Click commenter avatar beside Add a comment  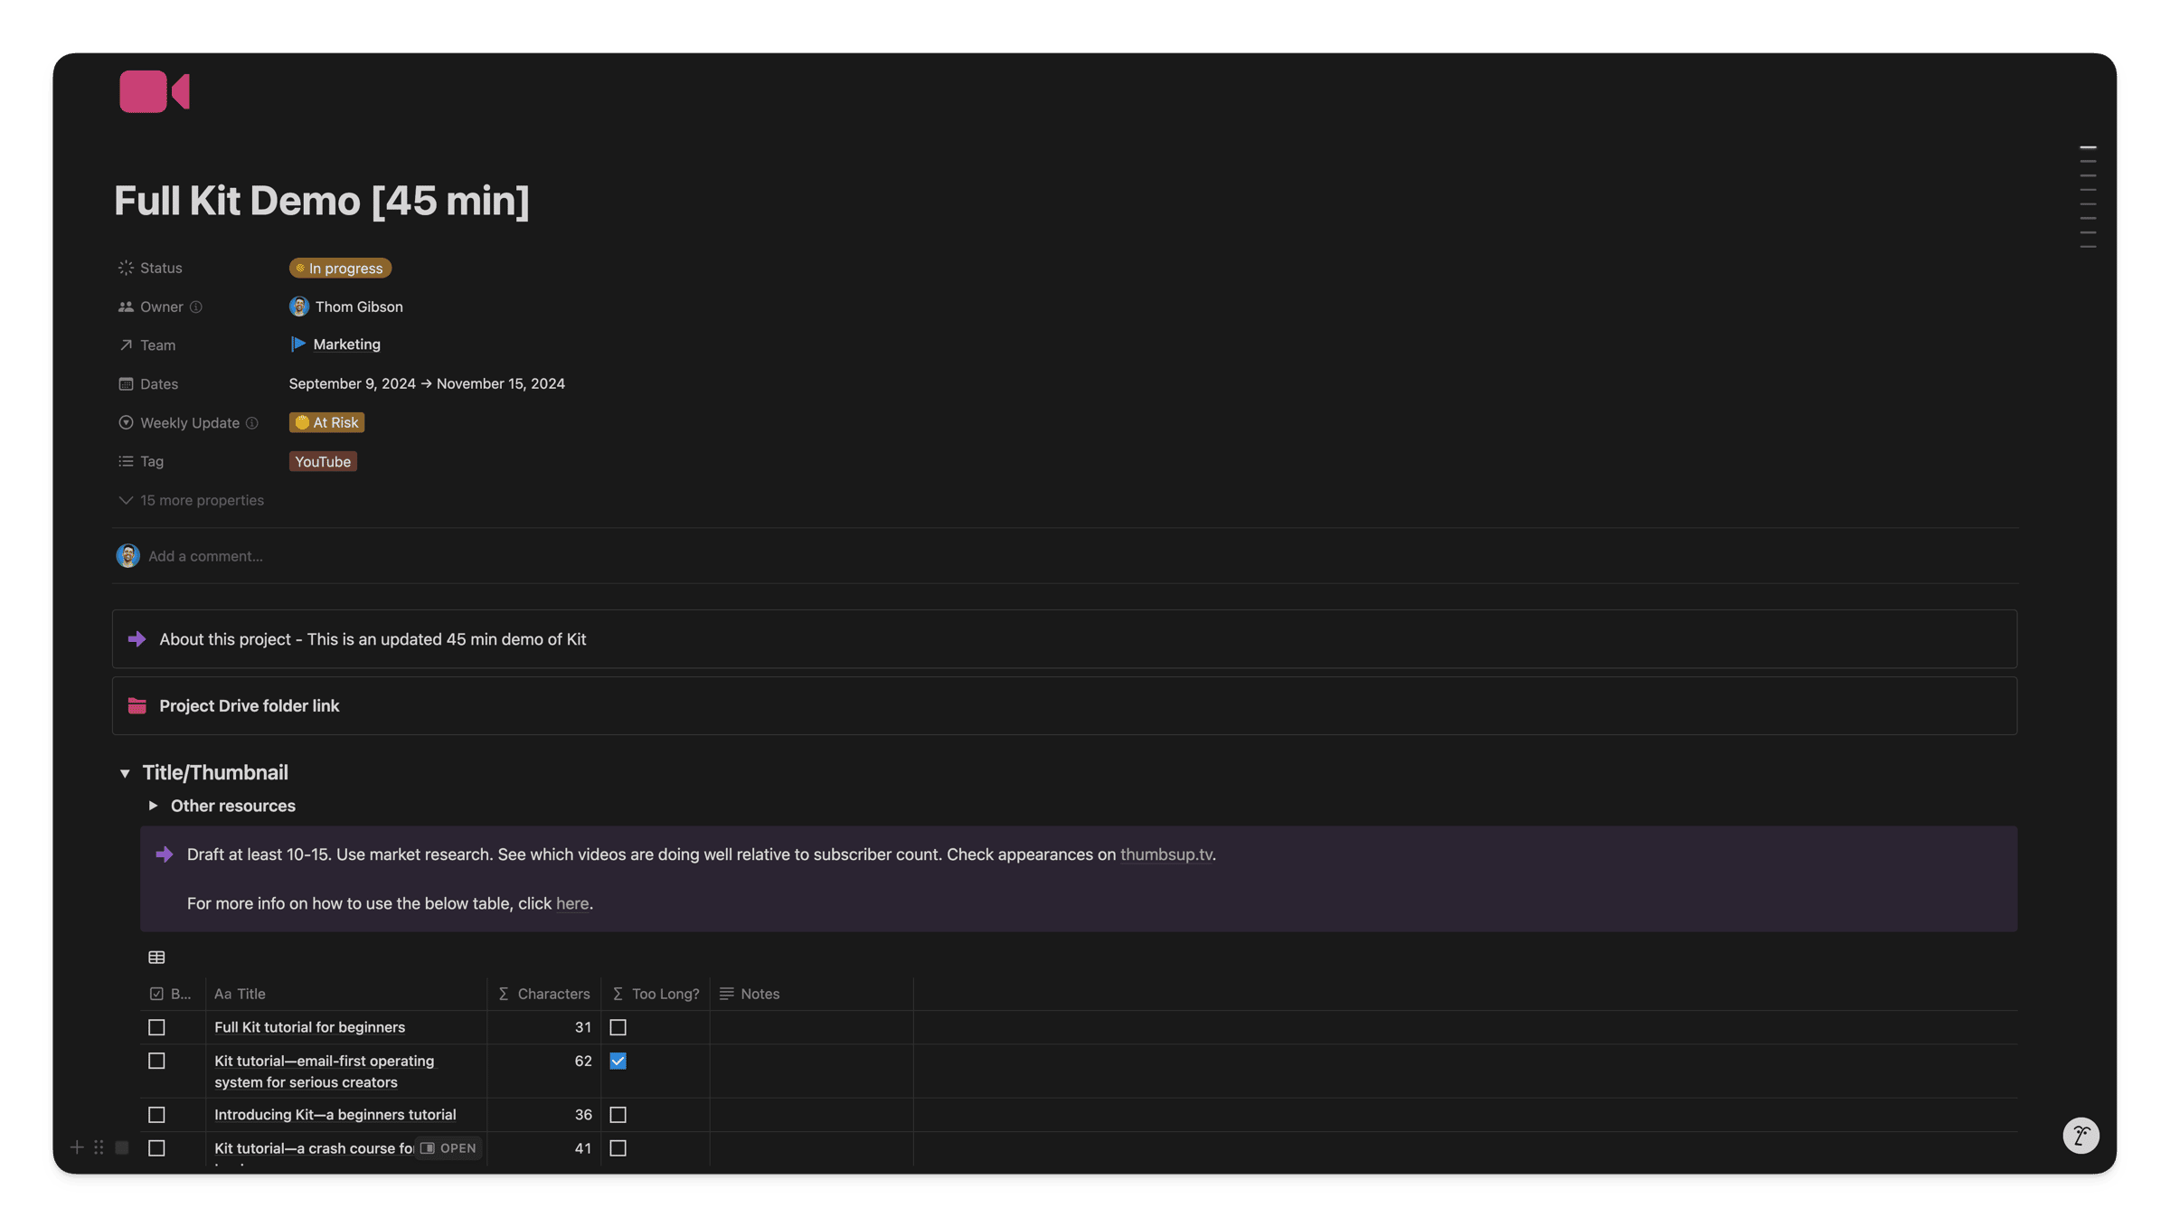tap(127, 556)
